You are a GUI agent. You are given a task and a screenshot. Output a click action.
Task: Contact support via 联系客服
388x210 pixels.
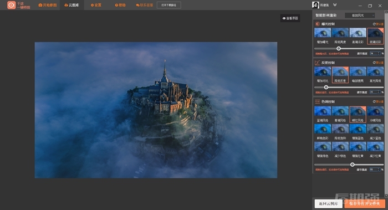click(145, 5)
